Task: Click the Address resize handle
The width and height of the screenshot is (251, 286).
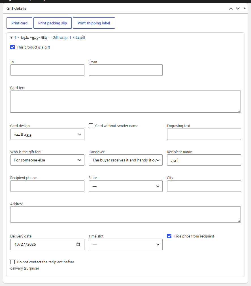Action: [x=239, y=221]
